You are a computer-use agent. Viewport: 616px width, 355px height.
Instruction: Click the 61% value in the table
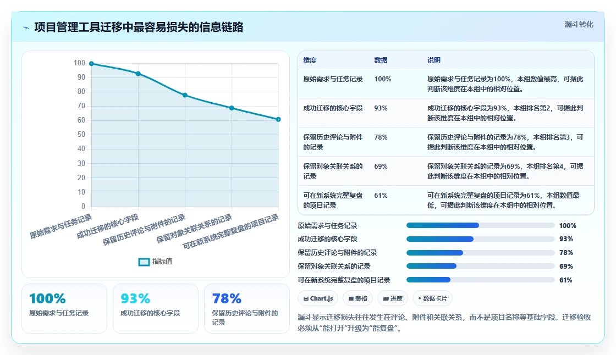click(381, 195)
